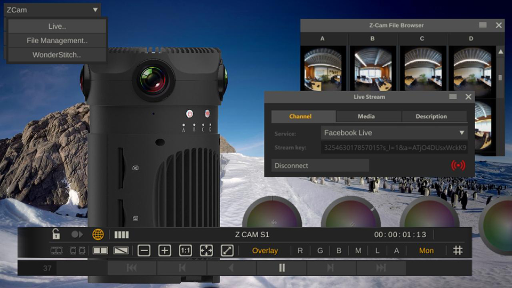Image resolution: width=512 pixels, height=288 pixels.
Task: Open thumbnail A in file browser
Action: coord(323,68)
